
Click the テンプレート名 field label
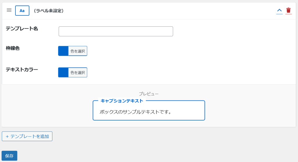pos(22,28)
